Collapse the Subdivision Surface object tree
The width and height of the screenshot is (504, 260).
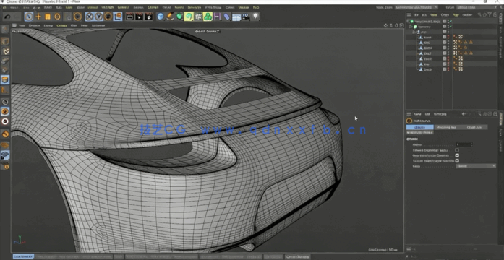(409, 22)
